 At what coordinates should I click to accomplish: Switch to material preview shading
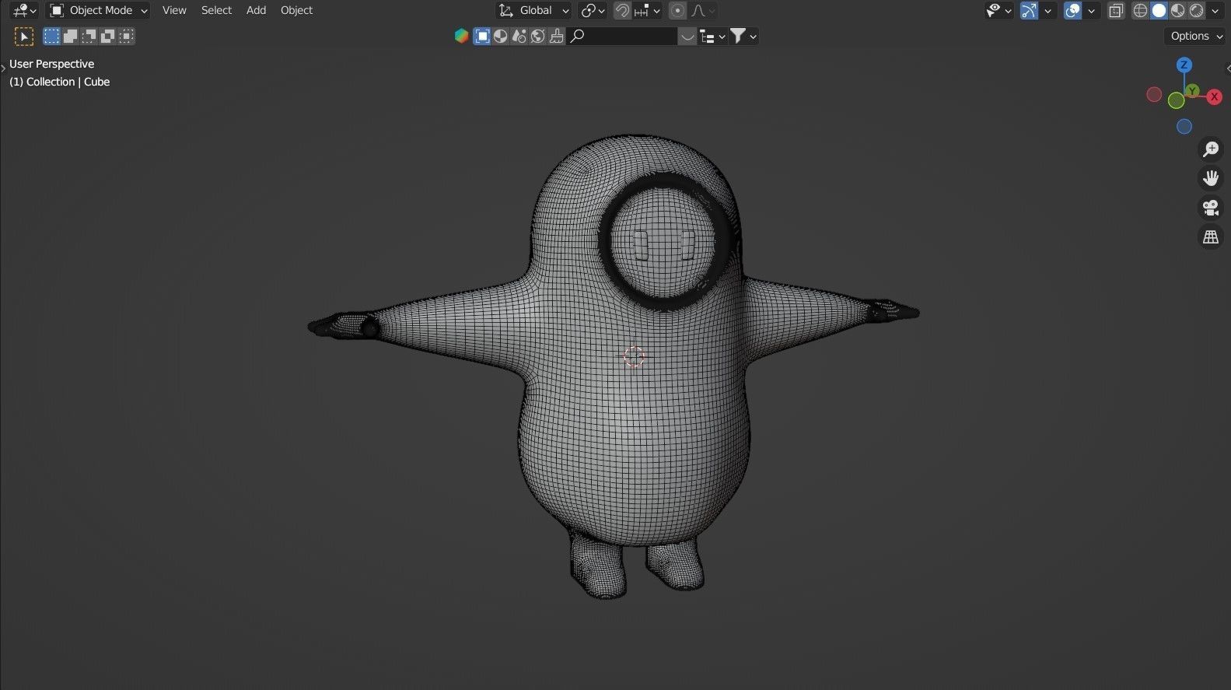pyautogui.click(x=1177, y=10)
